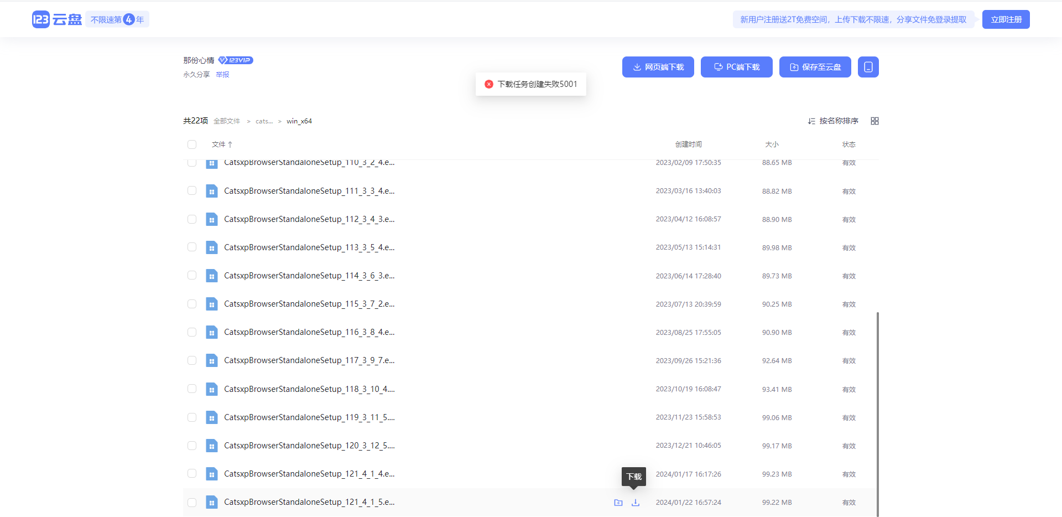Click file icon of Setup_121_4_1_5
This screenshot has width=1062, height=517.
[x=212, y=502]
